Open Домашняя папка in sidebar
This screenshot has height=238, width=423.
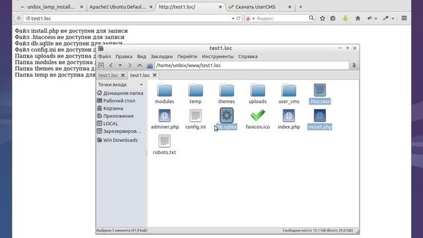pyautogui.click(x=120, y=93)
